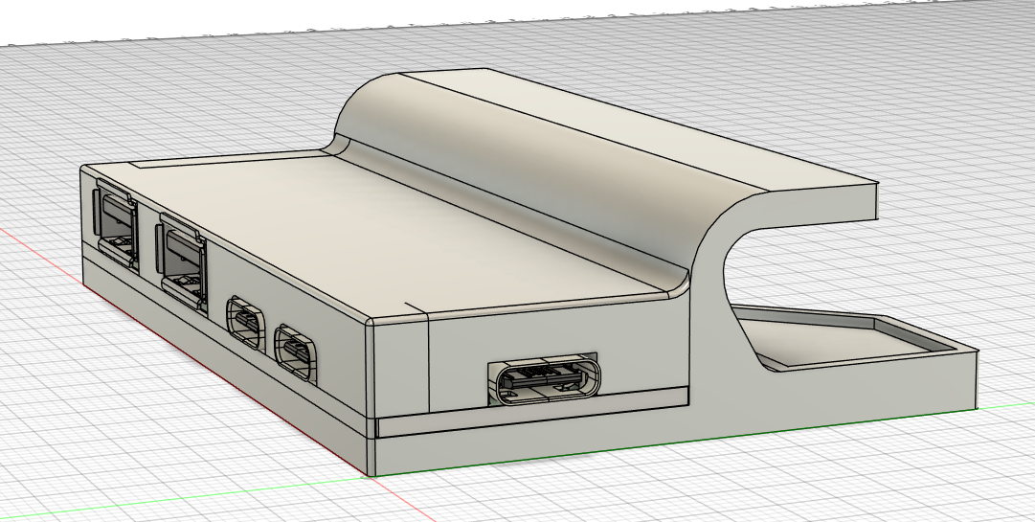Select the second small oval port near corner
This screenshot has height=522, width=1035.
tap(296, 353)
